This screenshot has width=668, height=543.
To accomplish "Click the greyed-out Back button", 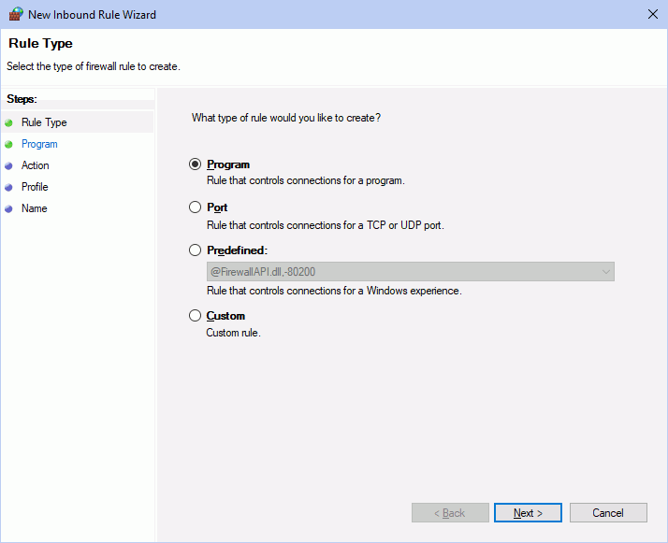I will 450,513.
